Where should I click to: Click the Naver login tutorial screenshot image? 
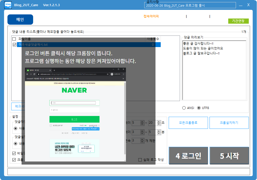point(75,114)
